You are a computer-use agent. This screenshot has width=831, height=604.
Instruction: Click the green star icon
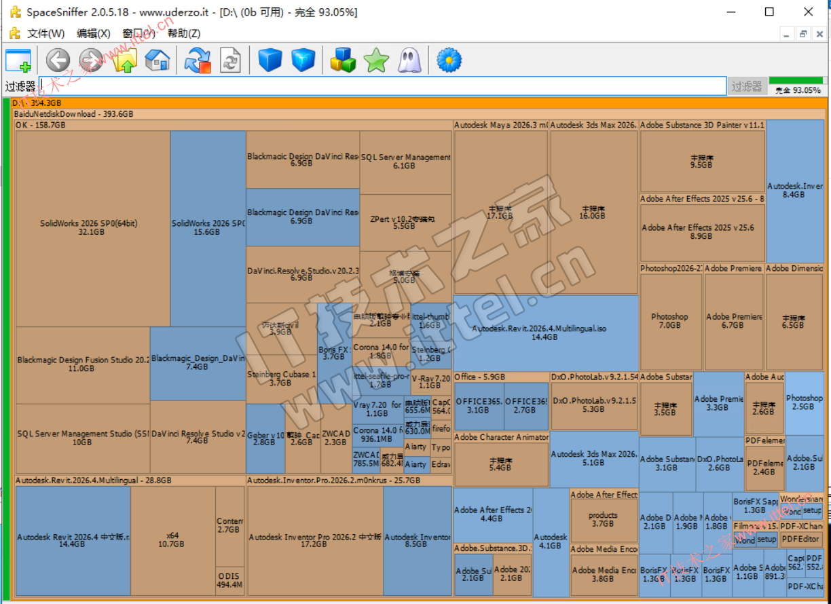(x=375, y=60)
